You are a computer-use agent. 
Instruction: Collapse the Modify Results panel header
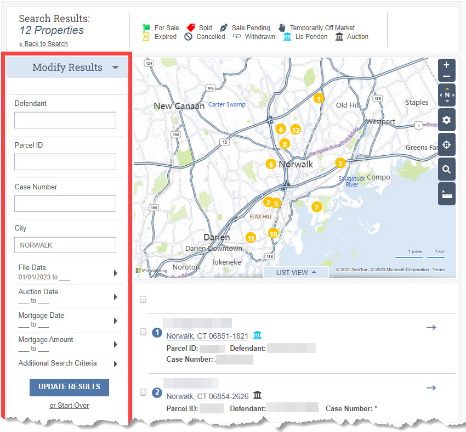[67, 68]
